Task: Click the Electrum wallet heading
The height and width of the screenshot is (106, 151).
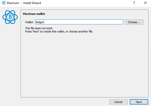Action: pyautogui.click(x=34, y=14)
